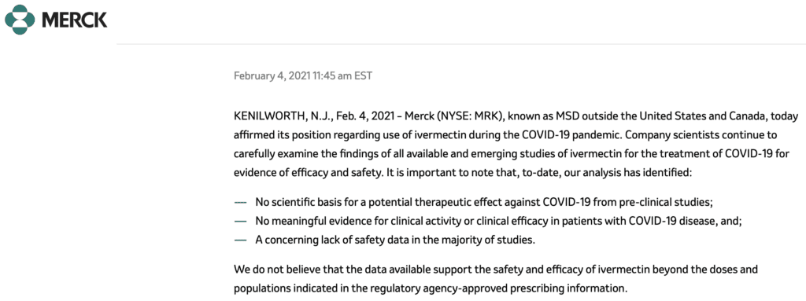The width and height of the screenshot is (806, 301).
Task: Click the February 4, 2021 timestamp
Action: click(x=303, y=76)
